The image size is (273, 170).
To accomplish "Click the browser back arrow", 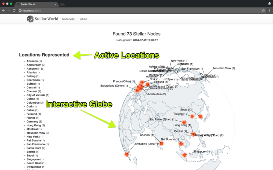I will coord(3,11).
